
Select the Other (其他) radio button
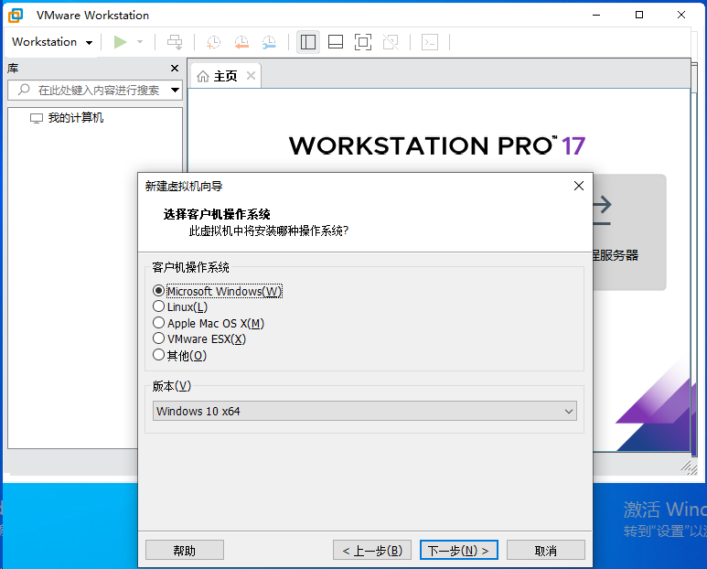pyautogui.click(x=158, y=355)
